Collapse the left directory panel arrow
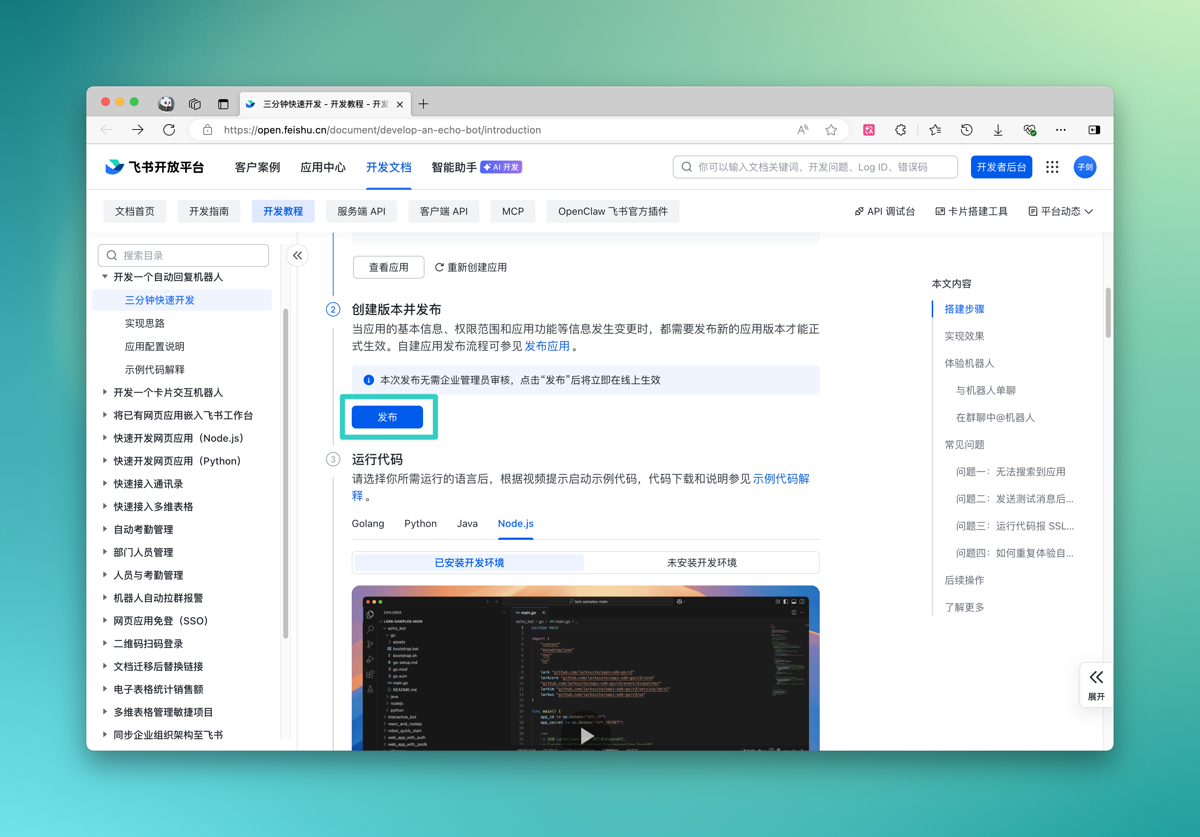The image size is (1200, 837). [298, 255]
